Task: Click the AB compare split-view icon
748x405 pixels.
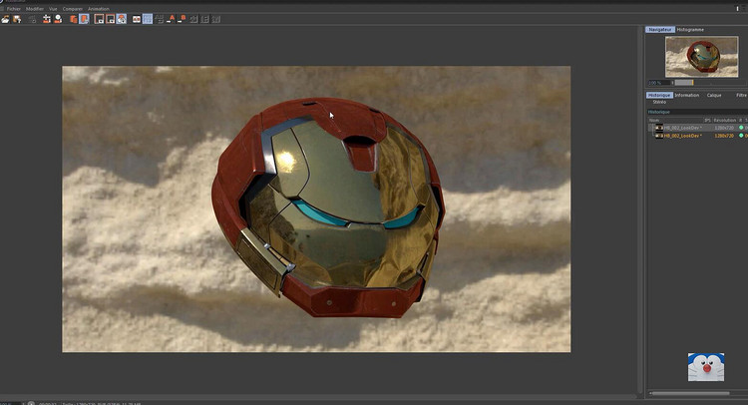Action: [137, 19]
